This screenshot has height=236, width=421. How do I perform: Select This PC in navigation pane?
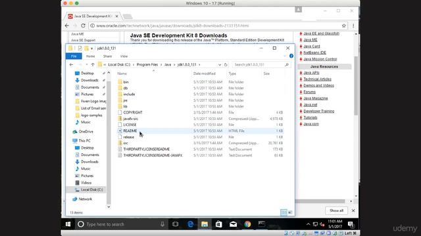click(x=84, y=141)
